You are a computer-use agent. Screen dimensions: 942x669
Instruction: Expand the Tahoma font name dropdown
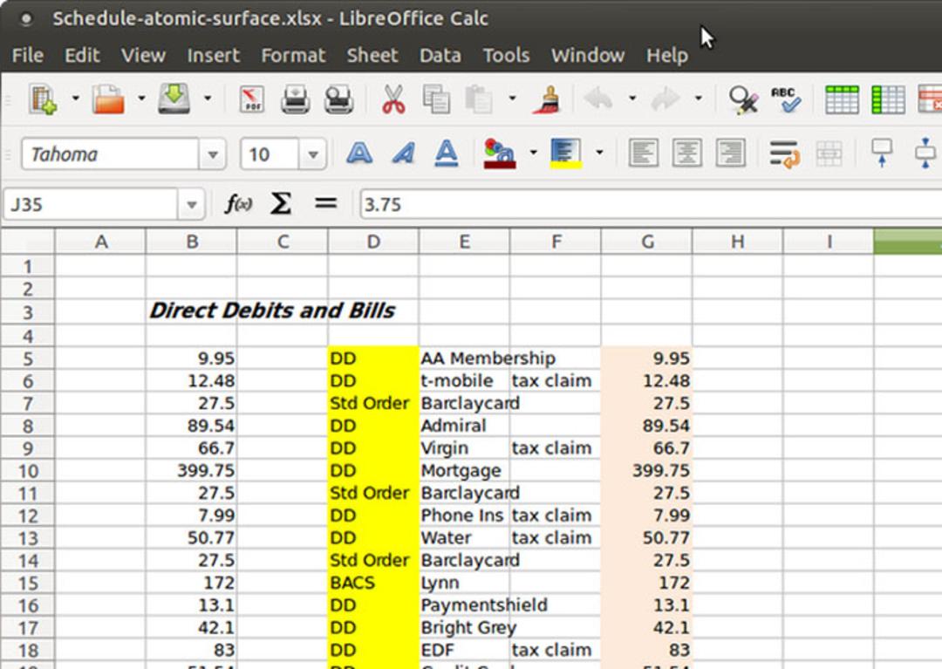pyautogui.click(x=213, y=154)
